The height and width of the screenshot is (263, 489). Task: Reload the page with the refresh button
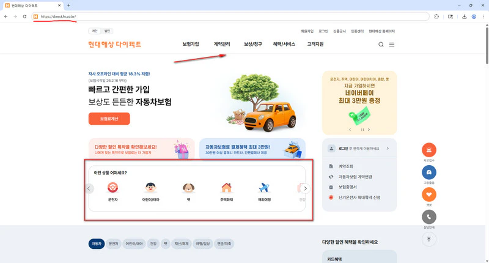point(24,17)
